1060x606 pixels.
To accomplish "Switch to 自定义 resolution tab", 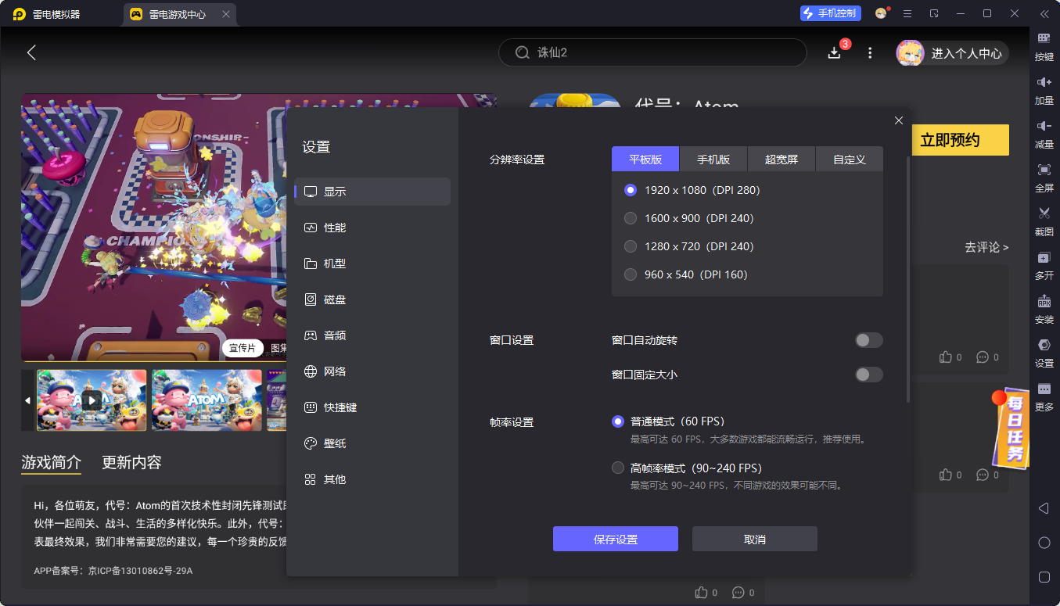I will click(x=850, y=159).
